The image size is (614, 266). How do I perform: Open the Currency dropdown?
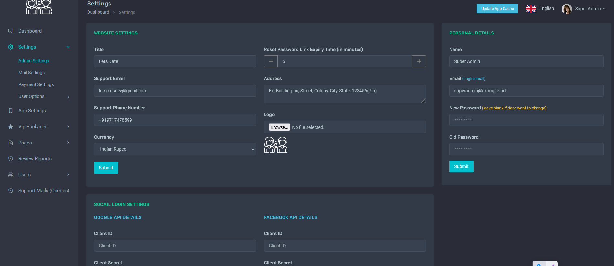coord(175,149)
